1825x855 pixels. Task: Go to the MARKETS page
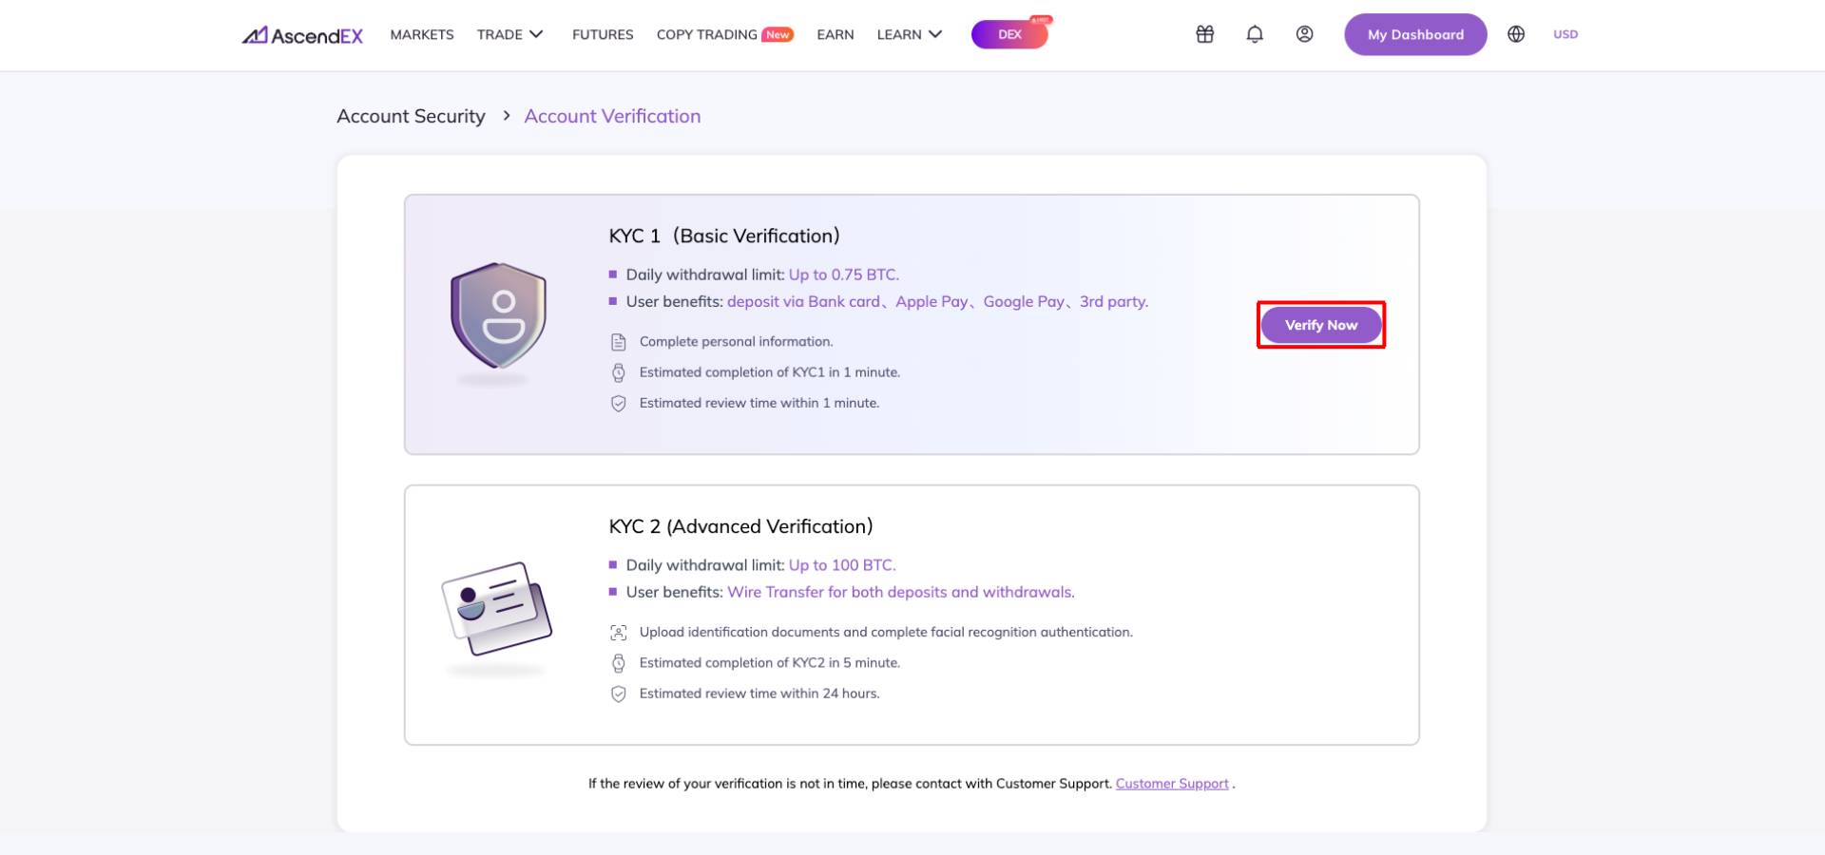422,34
